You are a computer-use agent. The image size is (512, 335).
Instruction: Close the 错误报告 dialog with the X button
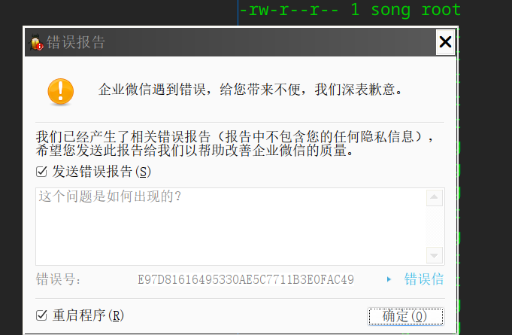coord(445,42)
